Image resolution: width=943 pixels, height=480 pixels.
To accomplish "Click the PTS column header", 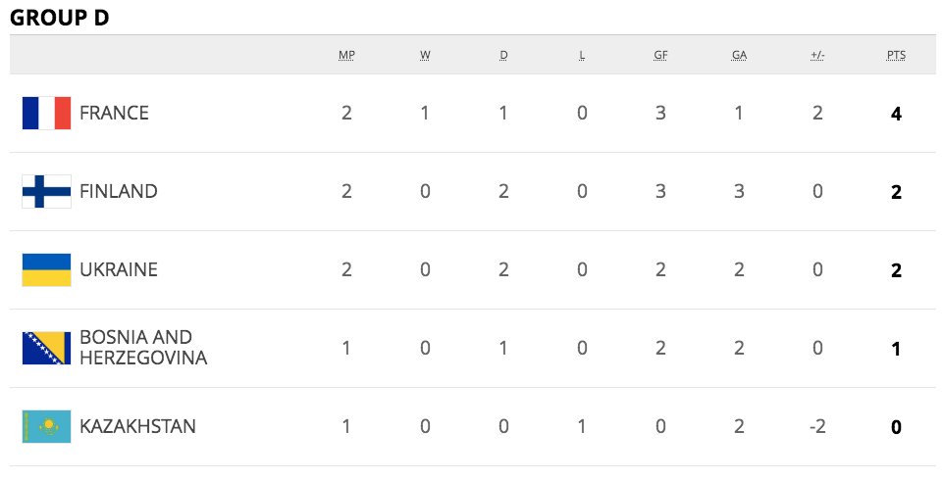I will 896,56.
